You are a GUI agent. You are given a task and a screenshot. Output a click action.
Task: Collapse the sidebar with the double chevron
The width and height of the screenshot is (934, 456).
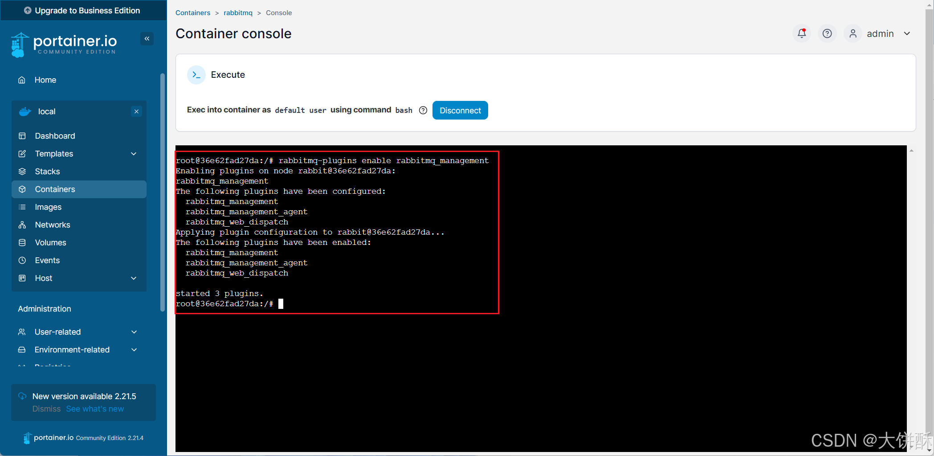click(x=147, y=39)
